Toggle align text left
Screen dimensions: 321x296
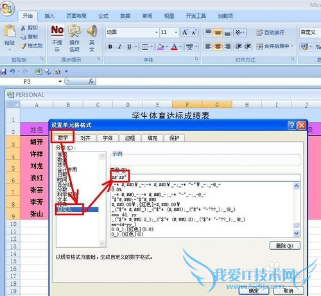coord(208,46)
